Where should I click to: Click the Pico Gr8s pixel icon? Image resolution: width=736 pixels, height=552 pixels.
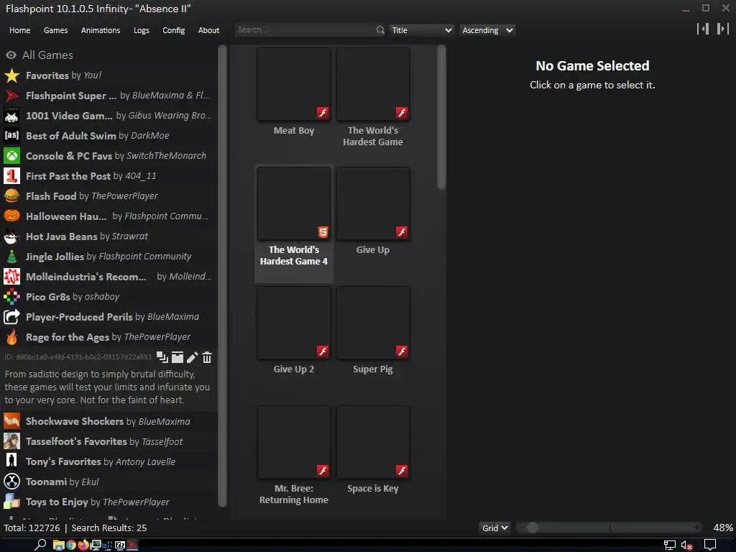coord(11,297)
